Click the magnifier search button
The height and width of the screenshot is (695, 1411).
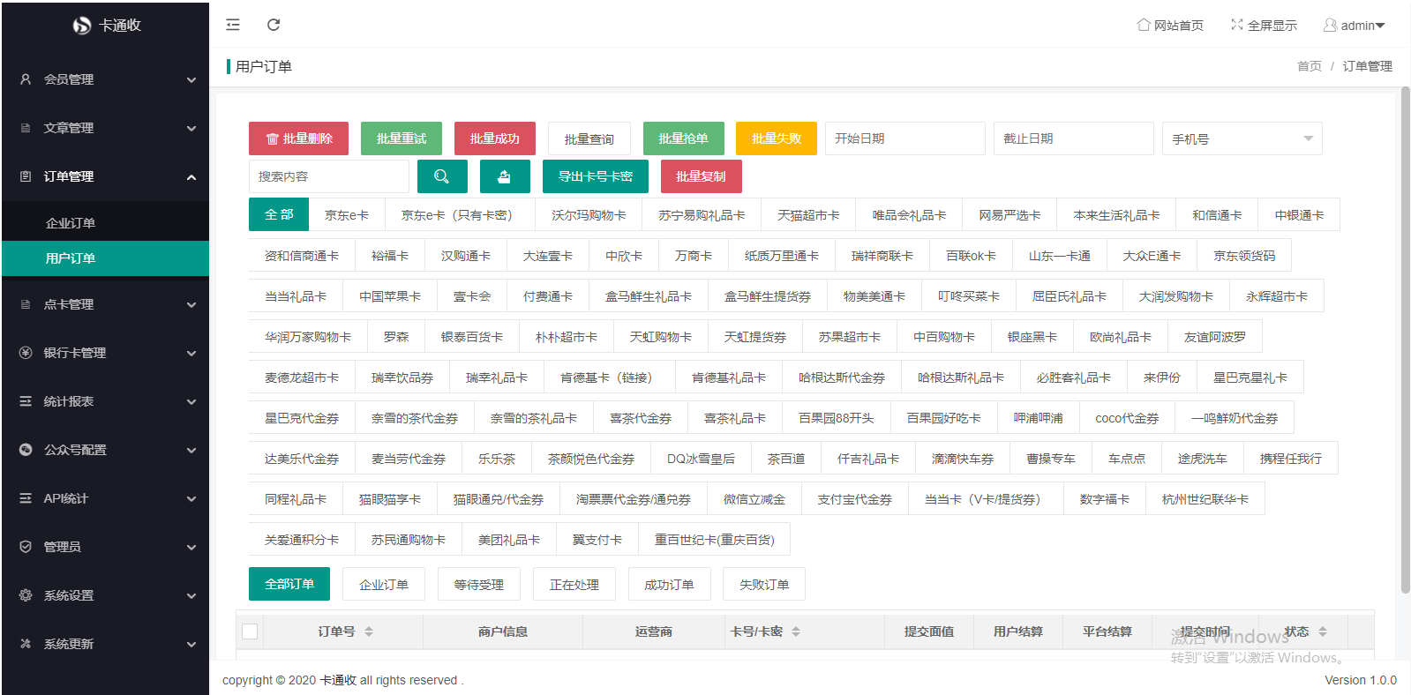click(442, 176)
